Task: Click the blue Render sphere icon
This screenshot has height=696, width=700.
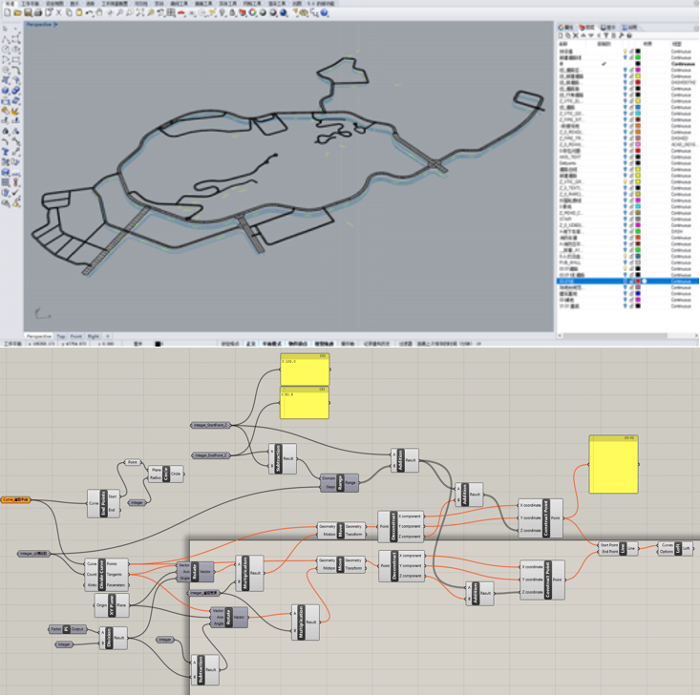Action: tap(283, 13)
